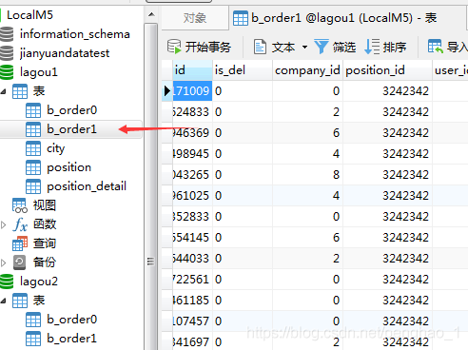Image resolution: width=468 pixels, height=350 pixels.
Task: Click the Filter (筛选) button label
Action: click(344, 48)
